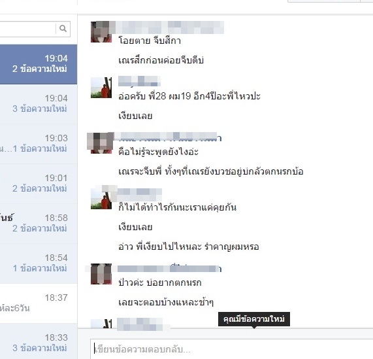Image resolution: width=373 pixels, height=359 pixels.
Task: Click avatar beside ป่าวค่ะ บ่อยากตกนรก message
Action: coord(101,274)
